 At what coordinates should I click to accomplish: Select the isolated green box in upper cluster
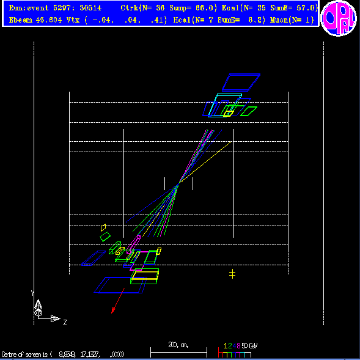[x=249, y=111]
